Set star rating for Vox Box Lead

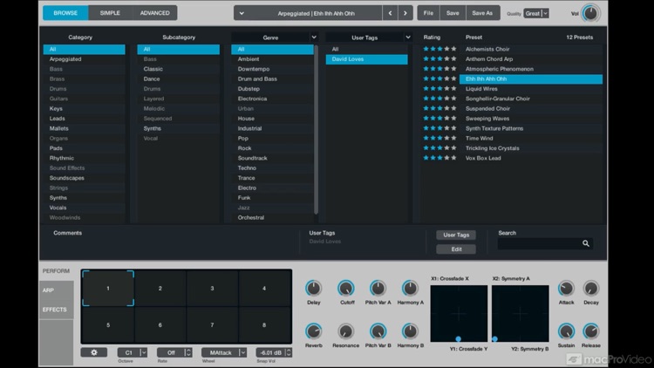pos(439,158)
